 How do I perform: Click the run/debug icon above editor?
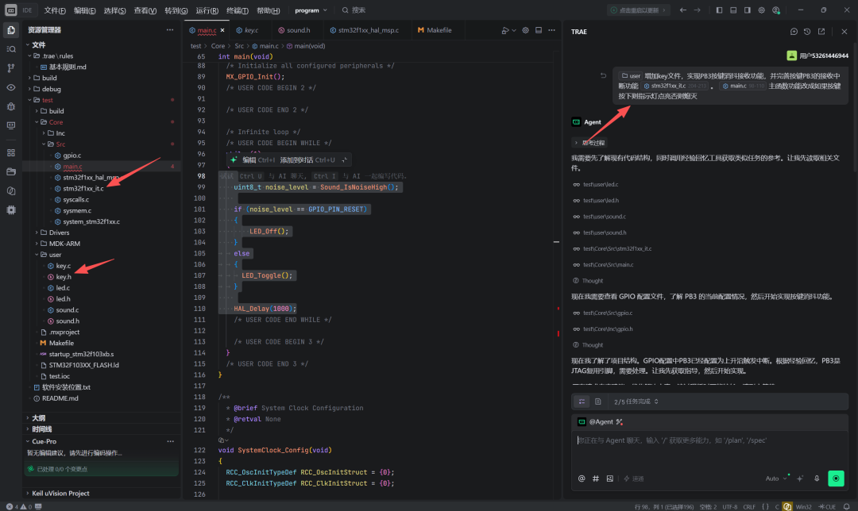pos(505,30)
